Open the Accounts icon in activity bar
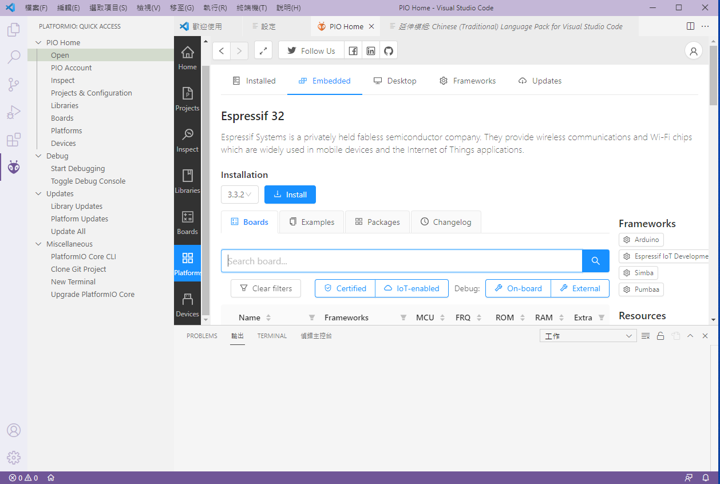This screenshot has height=484, width=720. coord(14,430)
